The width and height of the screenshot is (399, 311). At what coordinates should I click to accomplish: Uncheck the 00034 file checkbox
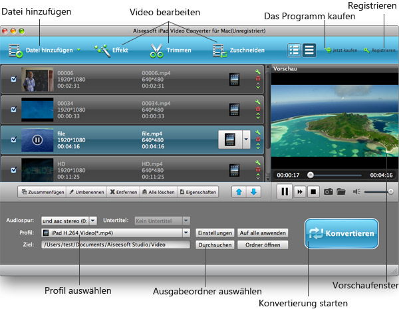coord(14,110)
